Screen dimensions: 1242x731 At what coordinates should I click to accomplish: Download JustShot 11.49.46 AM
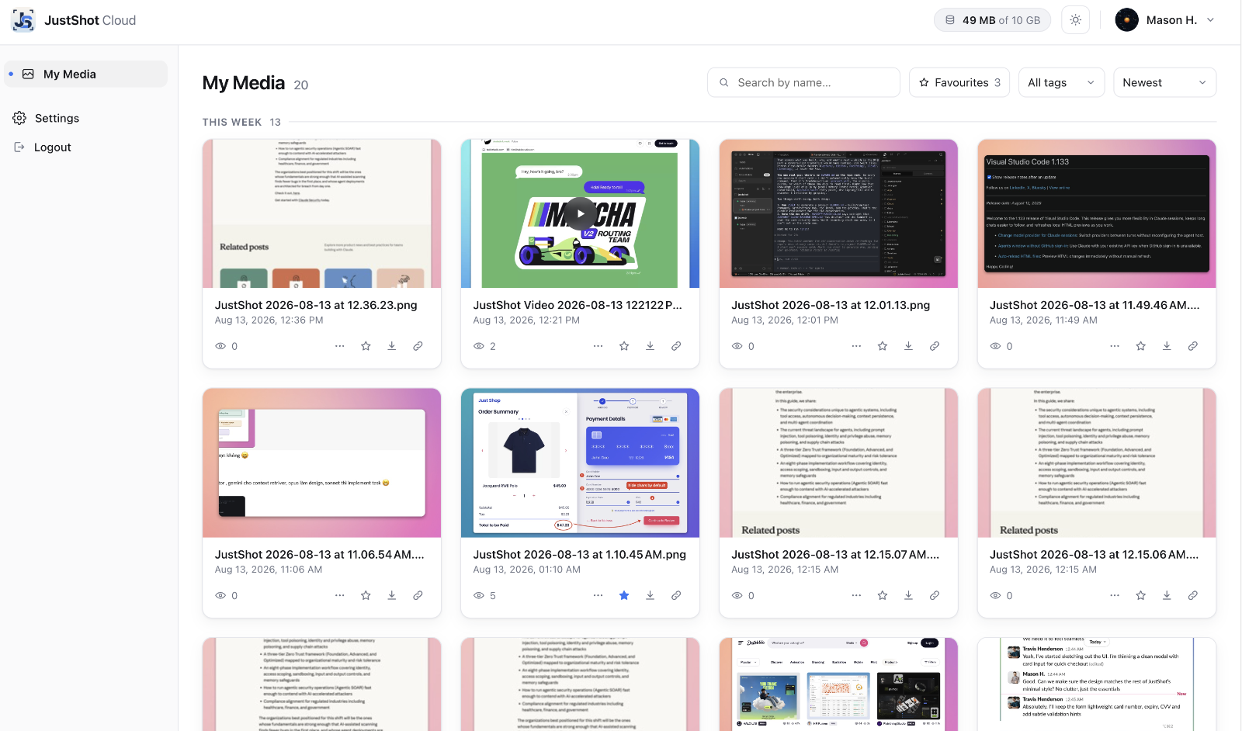1167,346
